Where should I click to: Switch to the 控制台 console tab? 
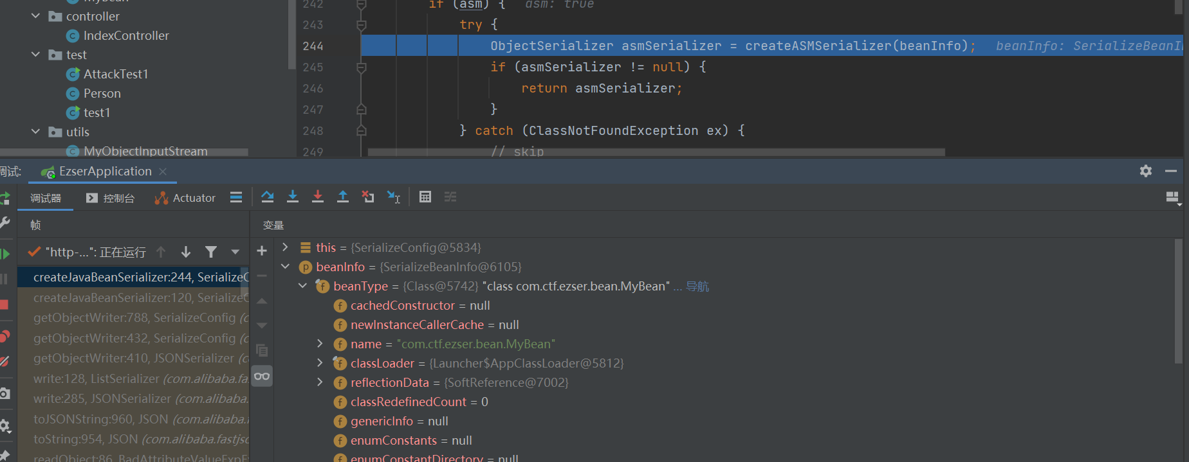[111, 198]
